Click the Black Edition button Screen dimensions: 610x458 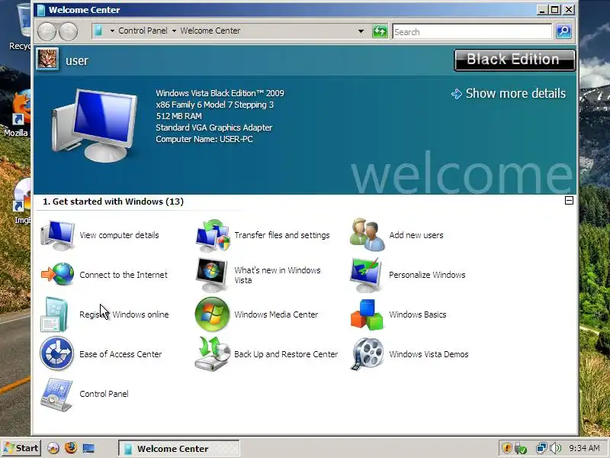pyautogui.click(x=514, y=60)
